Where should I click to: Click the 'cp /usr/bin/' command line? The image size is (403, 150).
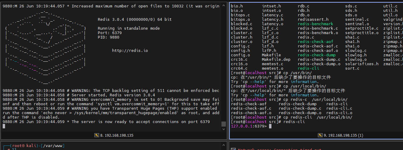click(x=271, y=73)
